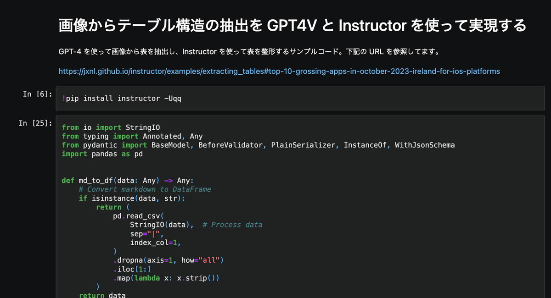This screenshot has height=298, width=551.
Task: Click the 'WithJsonSchema' import name
Action: point(425,145)
